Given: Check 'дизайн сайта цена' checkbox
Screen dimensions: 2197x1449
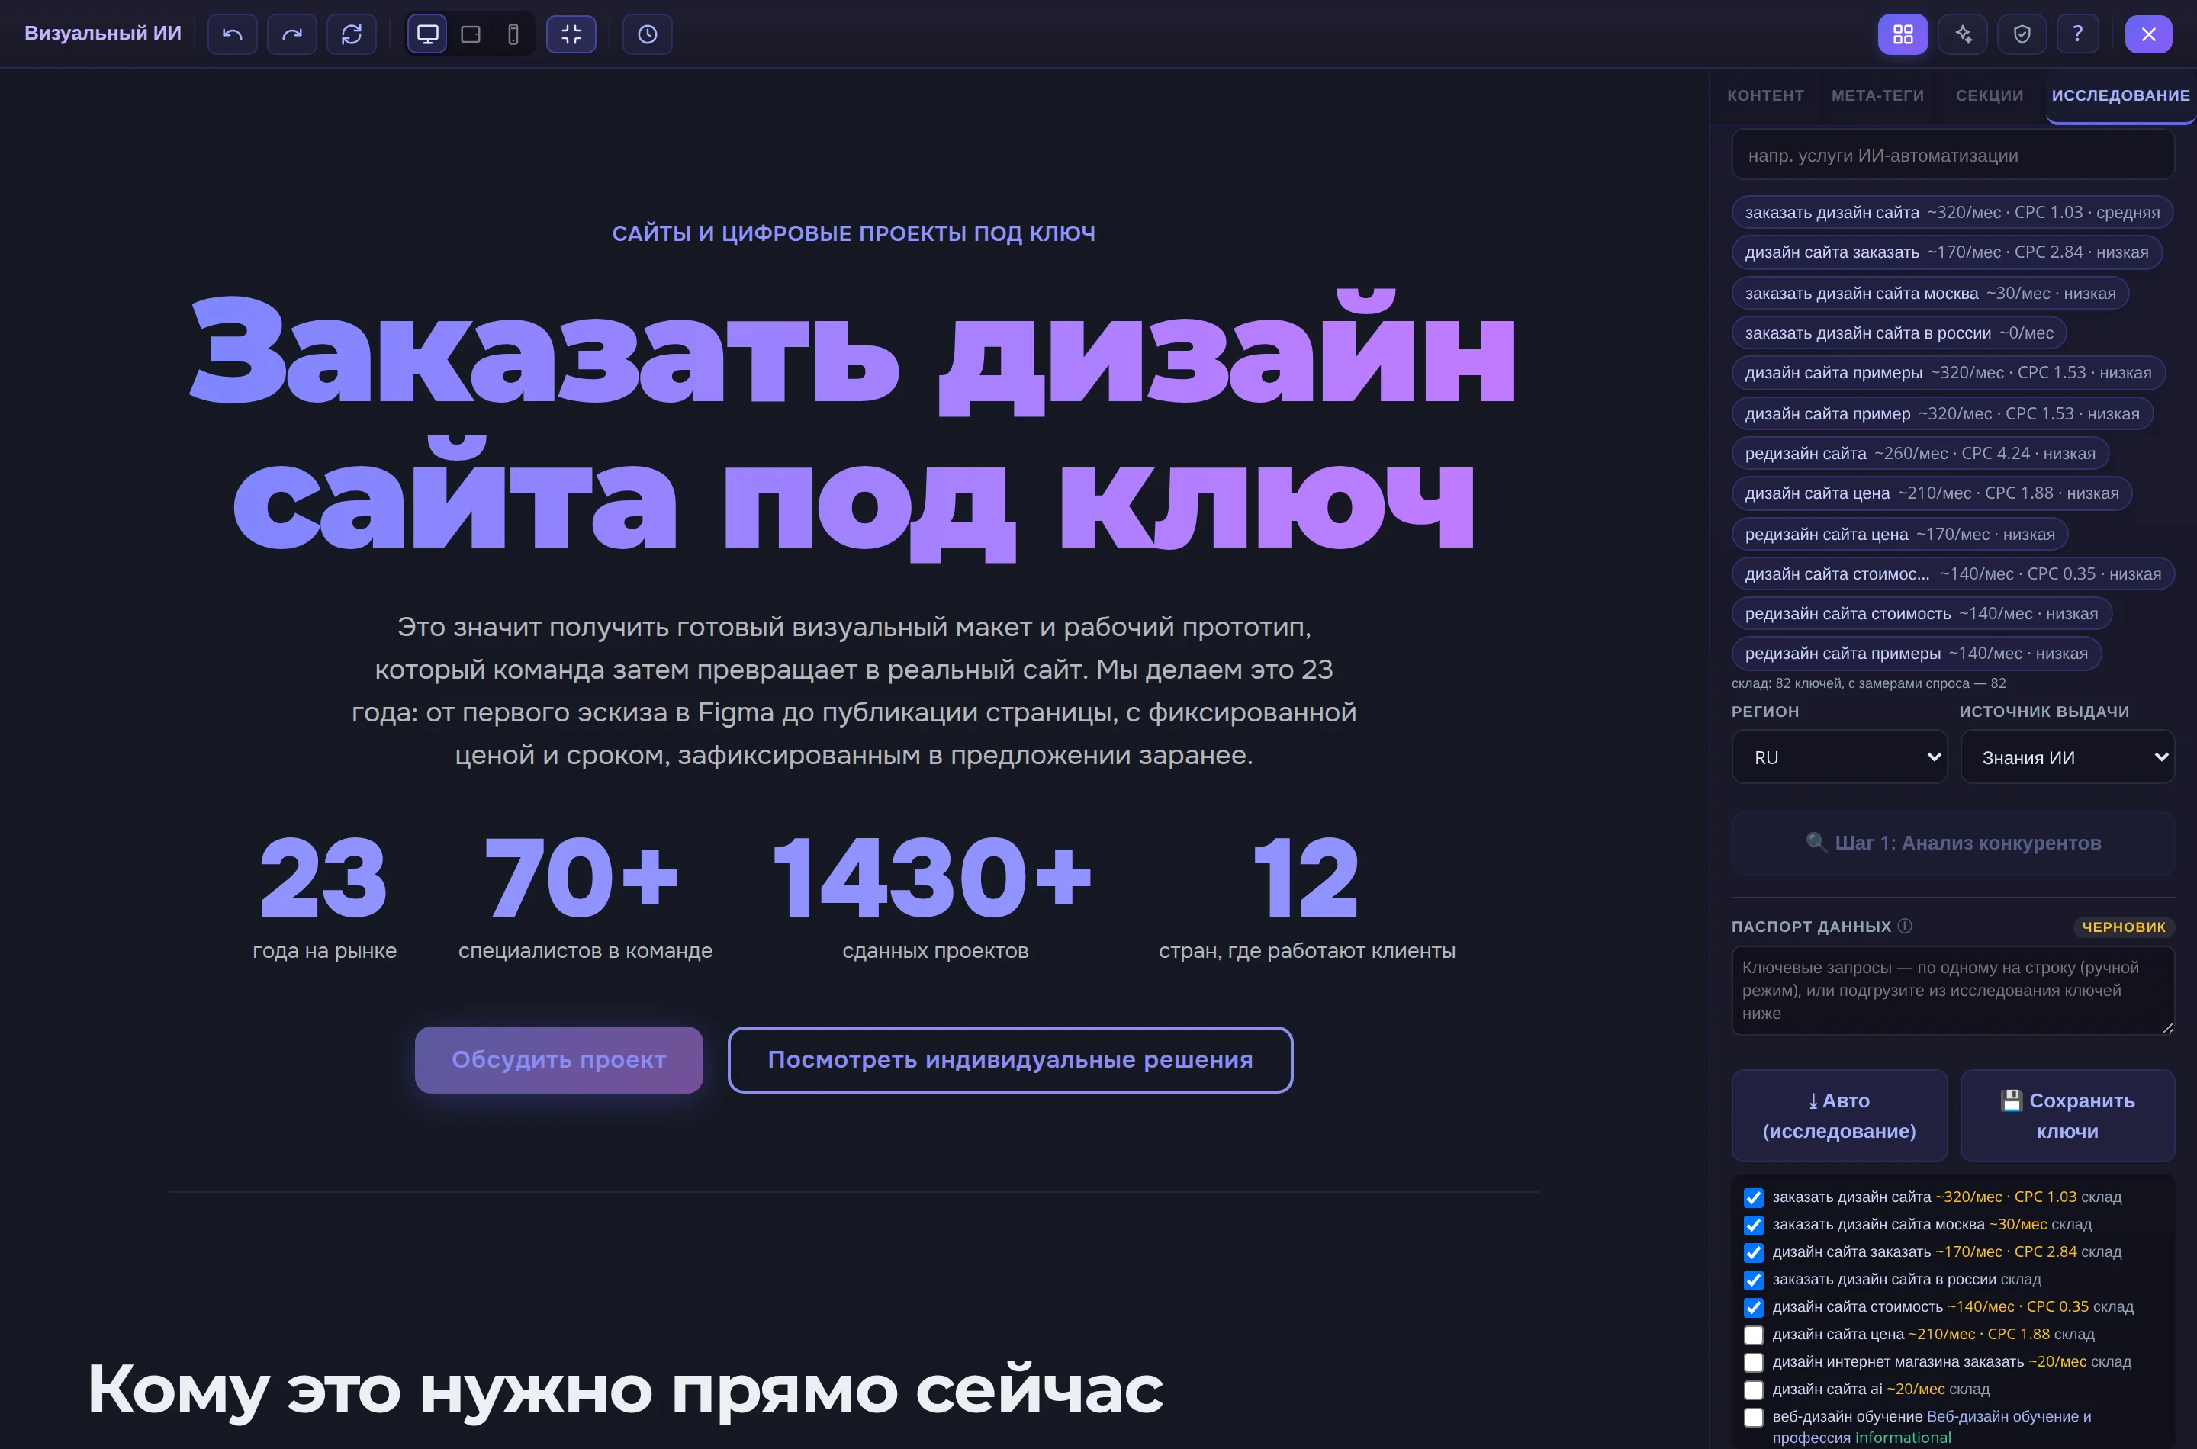Looking at the screenshot, I should [1753, 1335].
